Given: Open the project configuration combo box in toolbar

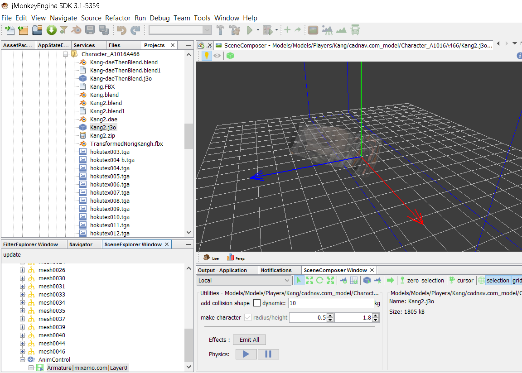Looking at the screenshot, I should pyautogui.click(x=180, y=30).
